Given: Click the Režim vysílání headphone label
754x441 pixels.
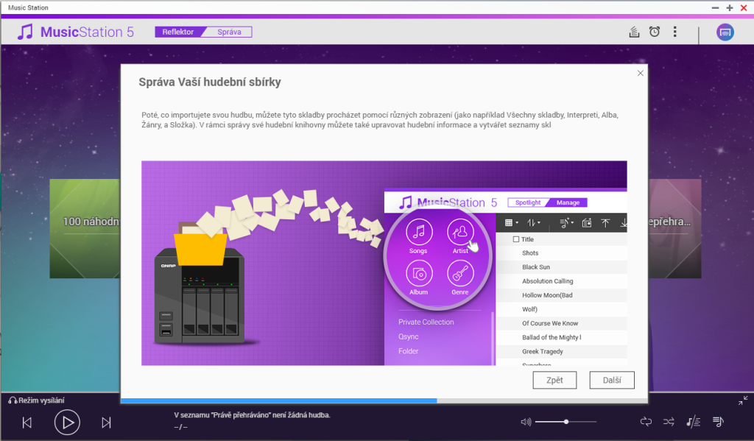Looking at the screenshot, I should (x=37, y=400).
